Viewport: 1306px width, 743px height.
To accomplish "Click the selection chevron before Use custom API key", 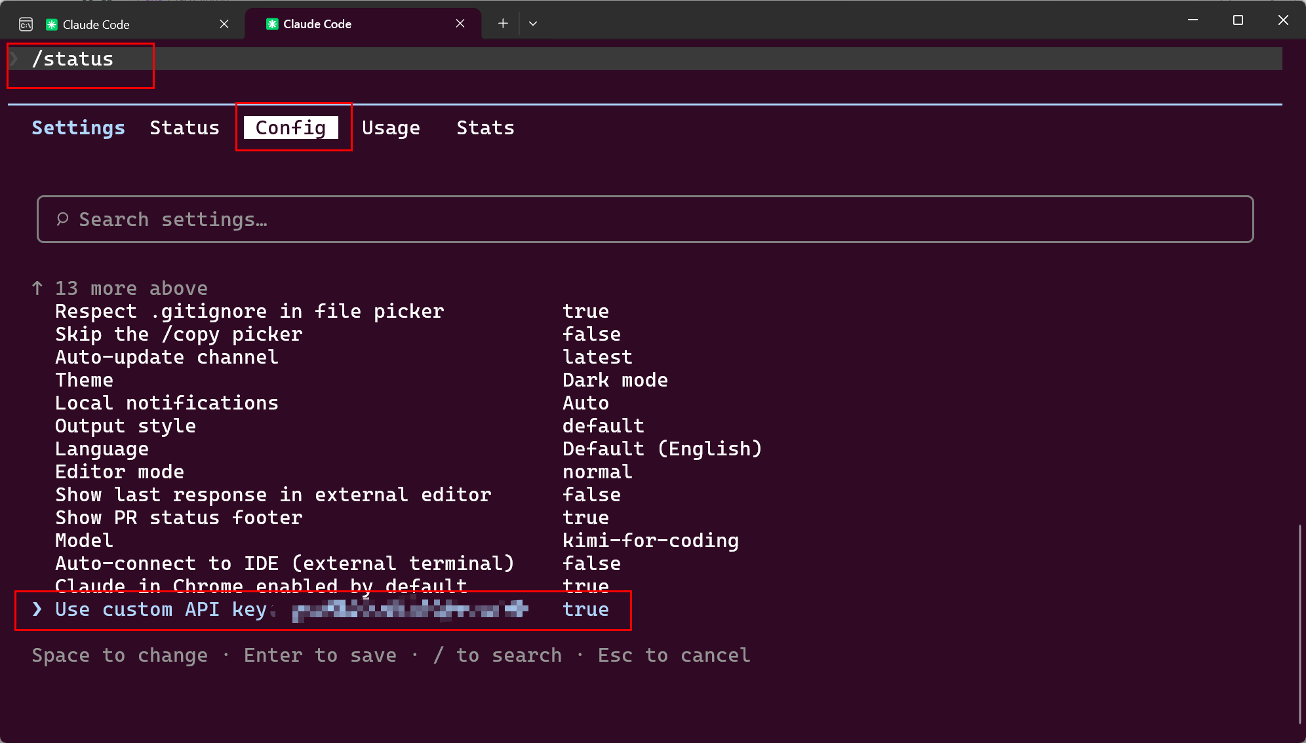I will (37, 609).
